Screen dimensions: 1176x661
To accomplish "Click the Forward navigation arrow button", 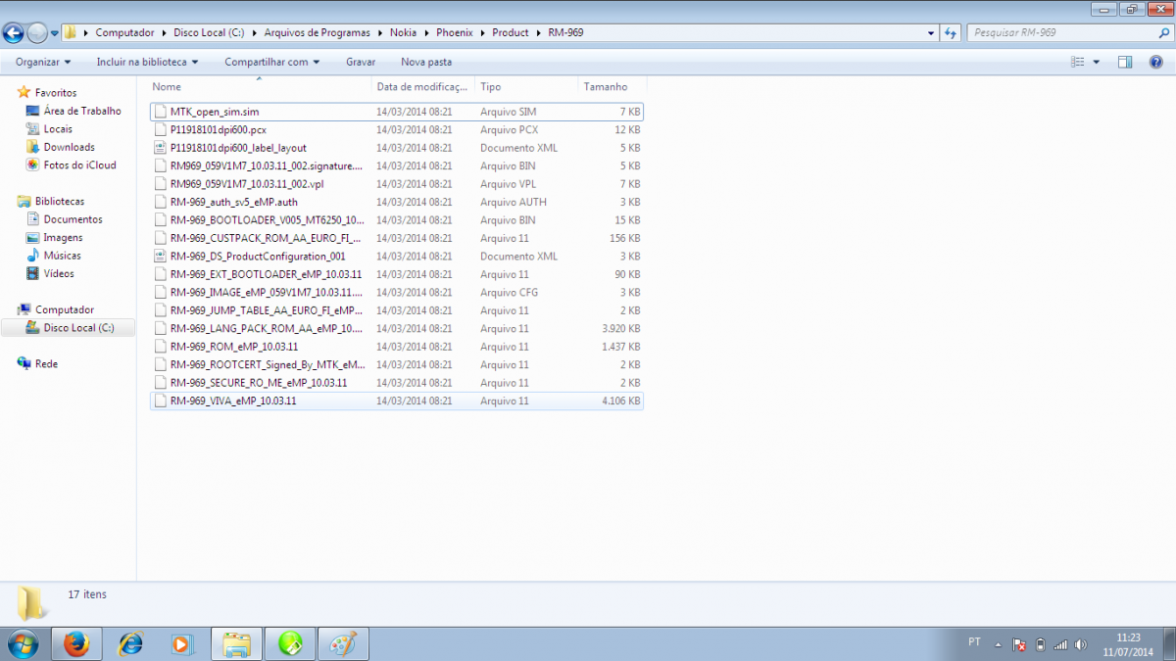I will pos(37,32).
